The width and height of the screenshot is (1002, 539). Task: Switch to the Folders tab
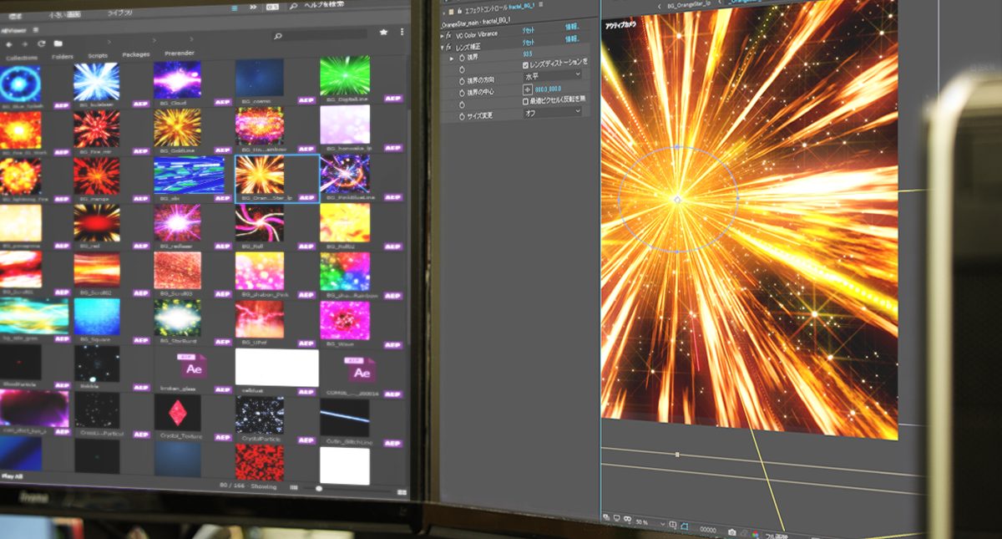[63, 57]
